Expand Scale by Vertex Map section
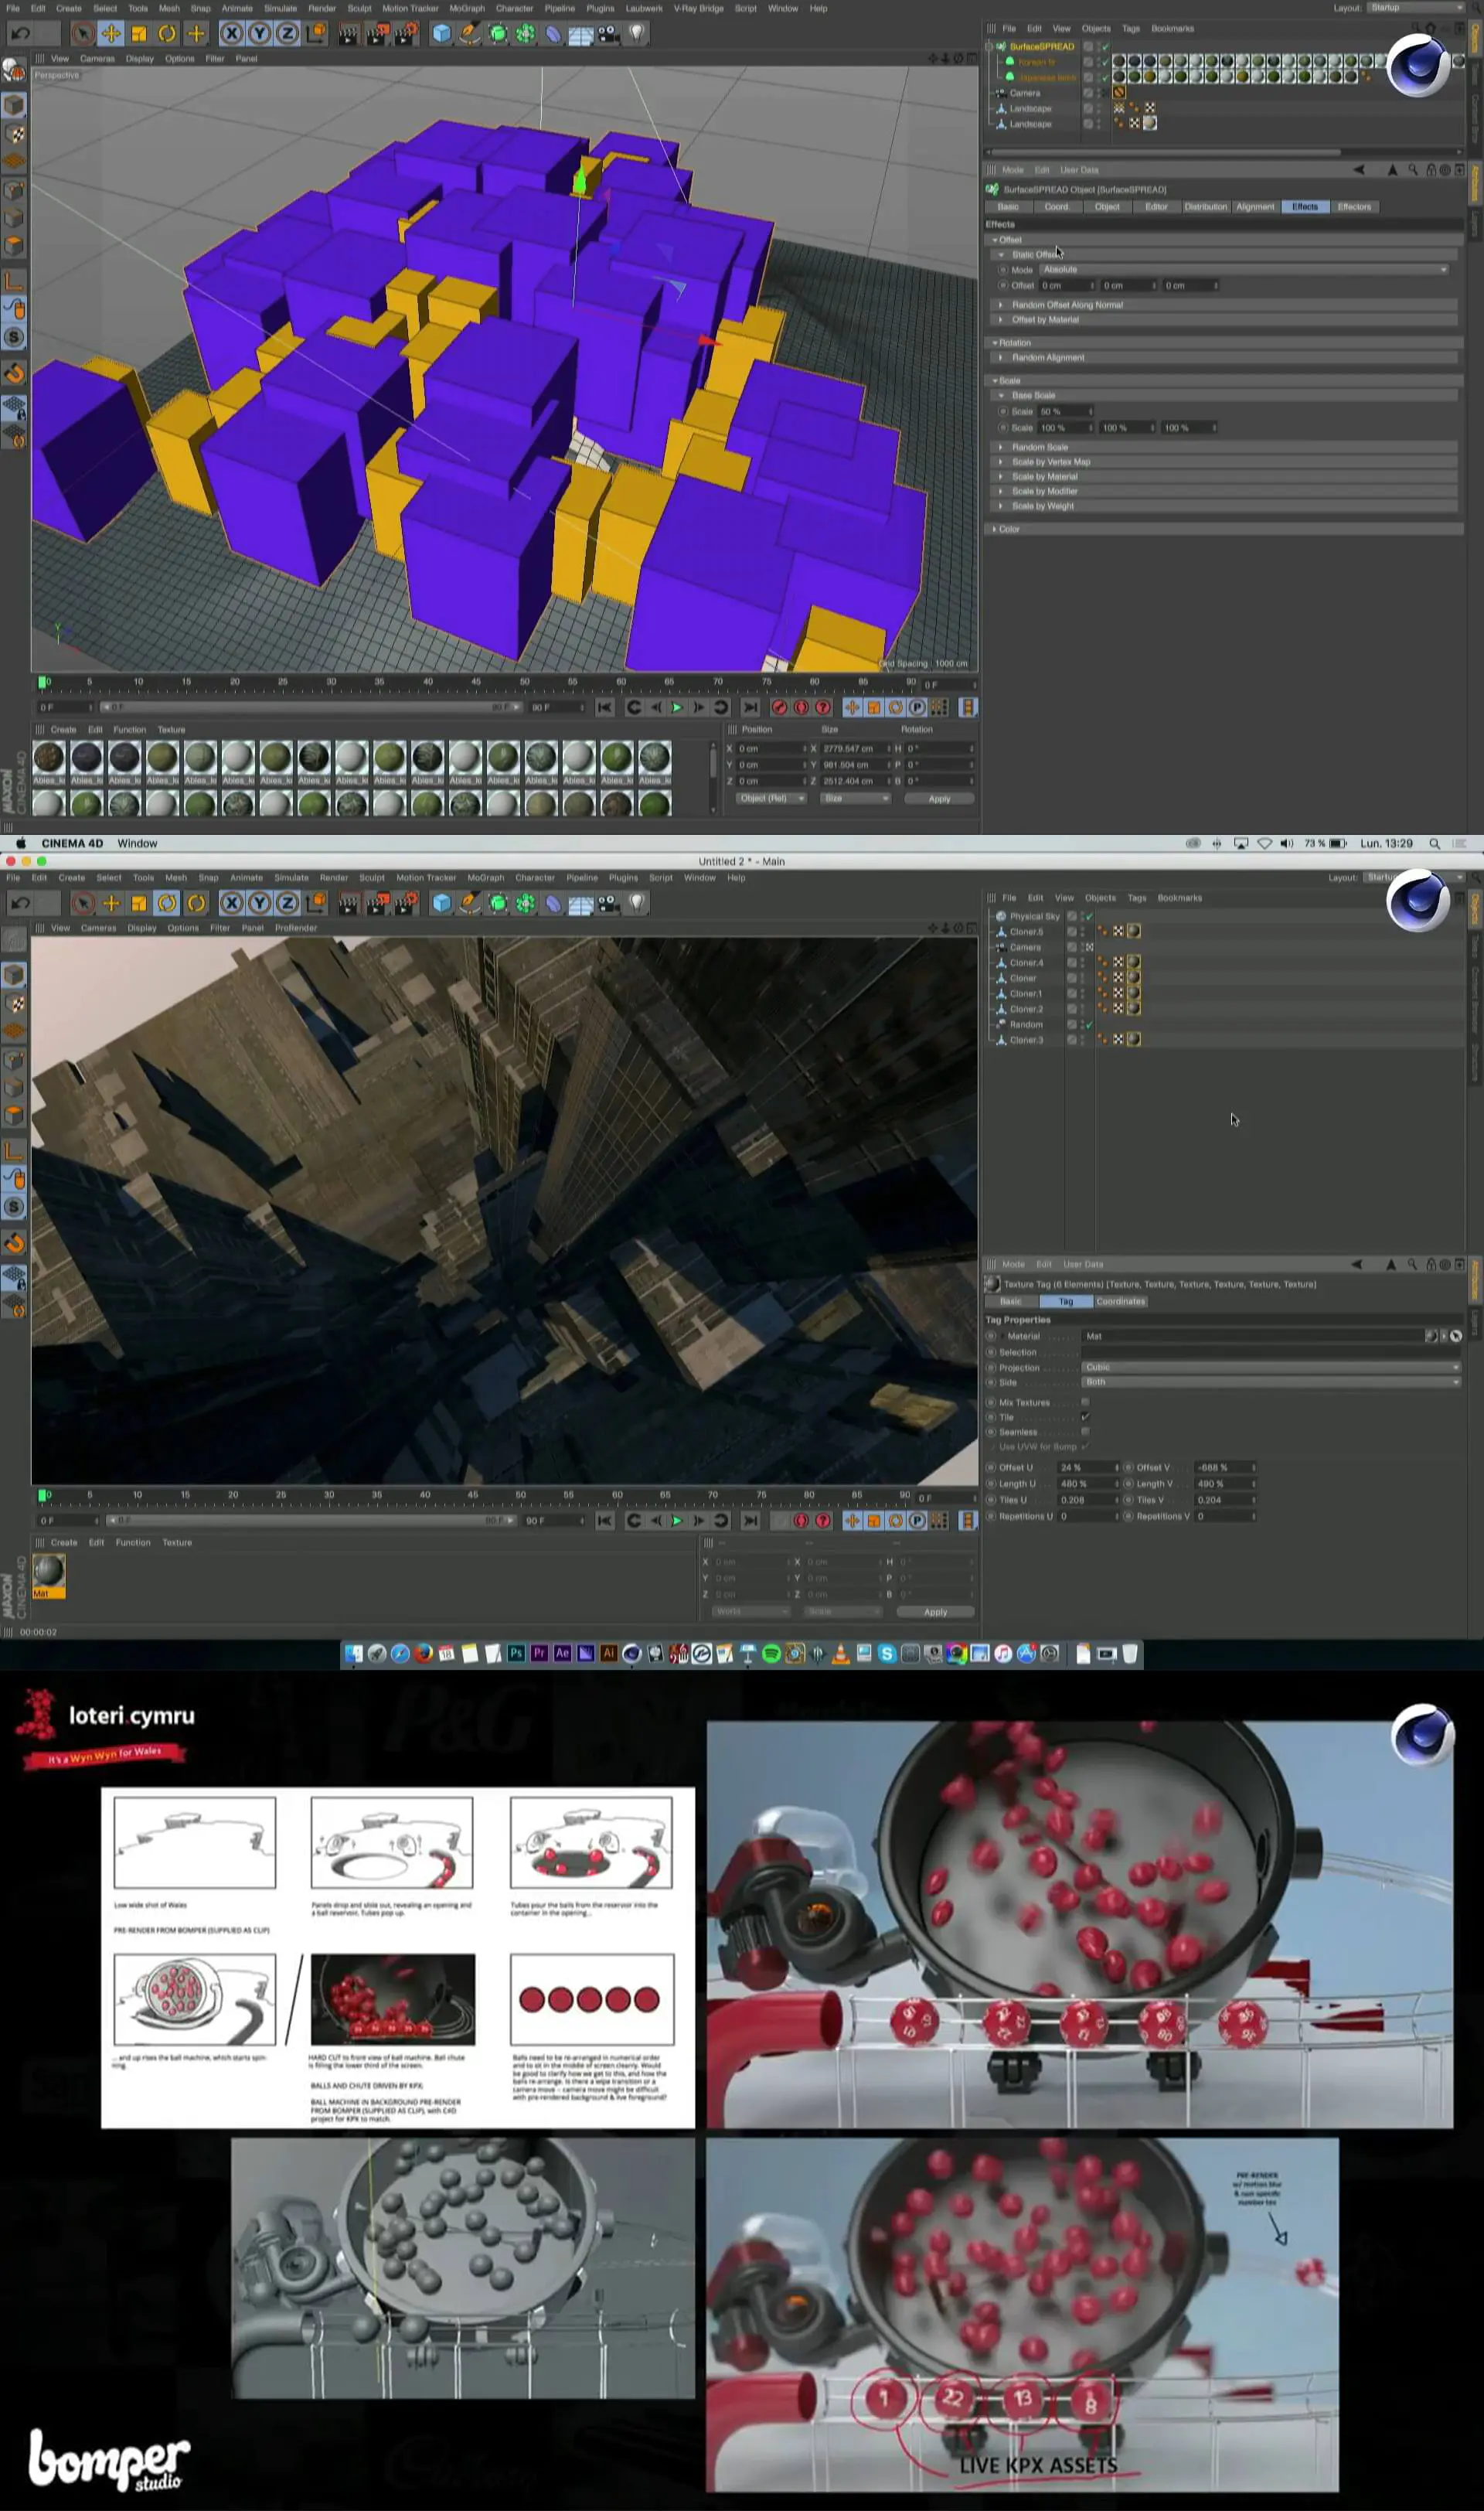Viewport: 1484px width, 2511px height. click(1226, 462)
